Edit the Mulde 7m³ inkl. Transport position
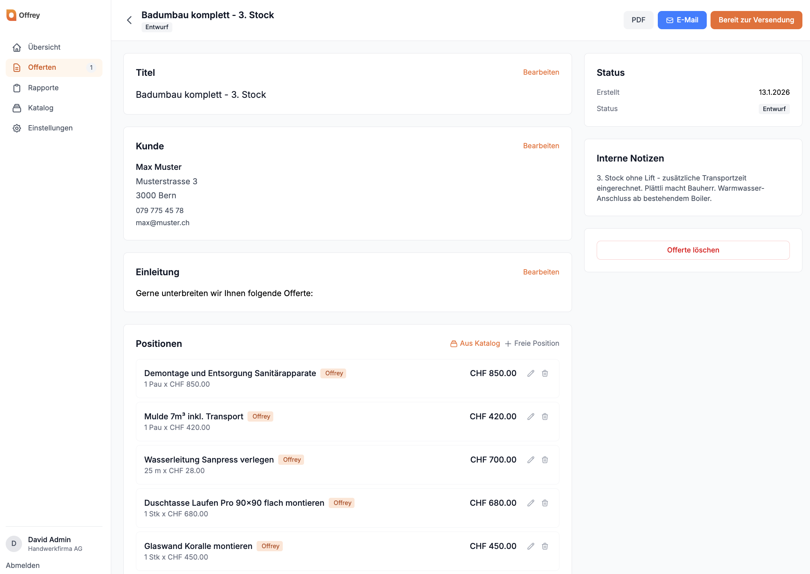This screenshot has height=574, width=810. 531,417
